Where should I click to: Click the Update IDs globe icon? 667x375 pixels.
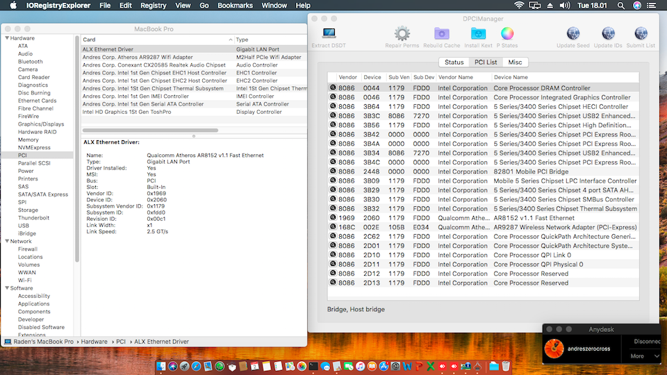(608, 33)
